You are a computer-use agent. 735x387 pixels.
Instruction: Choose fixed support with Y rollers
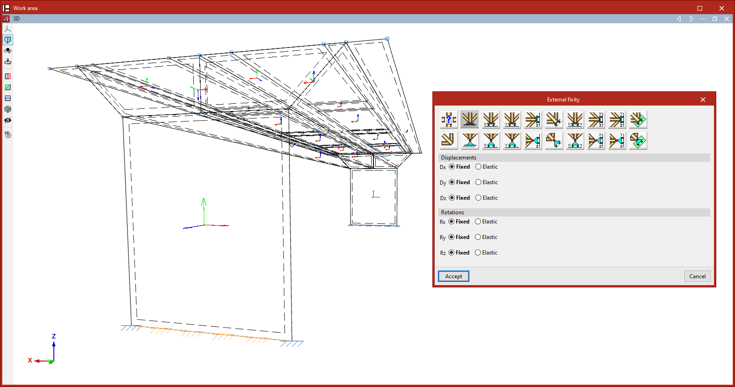pyautogui.click(x=512, y=120)
